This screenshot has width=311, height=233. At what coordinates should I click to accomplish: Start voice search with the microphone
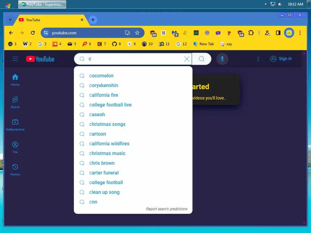point(222,59)
